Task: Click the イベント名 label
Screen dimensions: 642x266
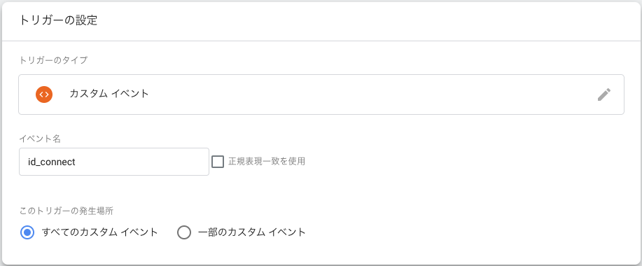Action: pyautogui.click(x=40, y=139)
